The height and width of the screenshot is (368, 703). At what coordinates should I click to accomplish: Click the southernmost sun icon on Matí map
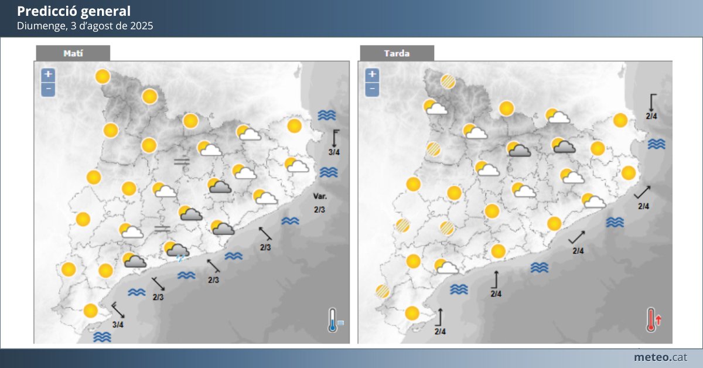(x=91, y=310)
